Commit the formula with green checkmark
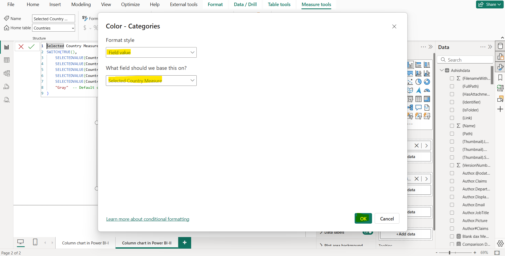This screenshot has width=505, height=256. [x=31, y=47]
